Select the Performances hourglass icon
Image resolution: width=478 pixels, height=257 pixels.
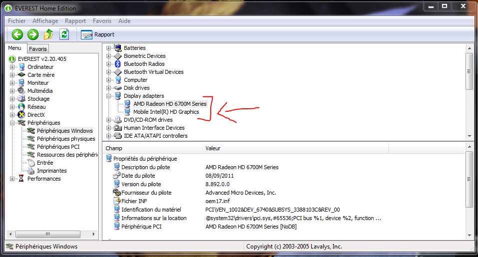tap(21, 179)
